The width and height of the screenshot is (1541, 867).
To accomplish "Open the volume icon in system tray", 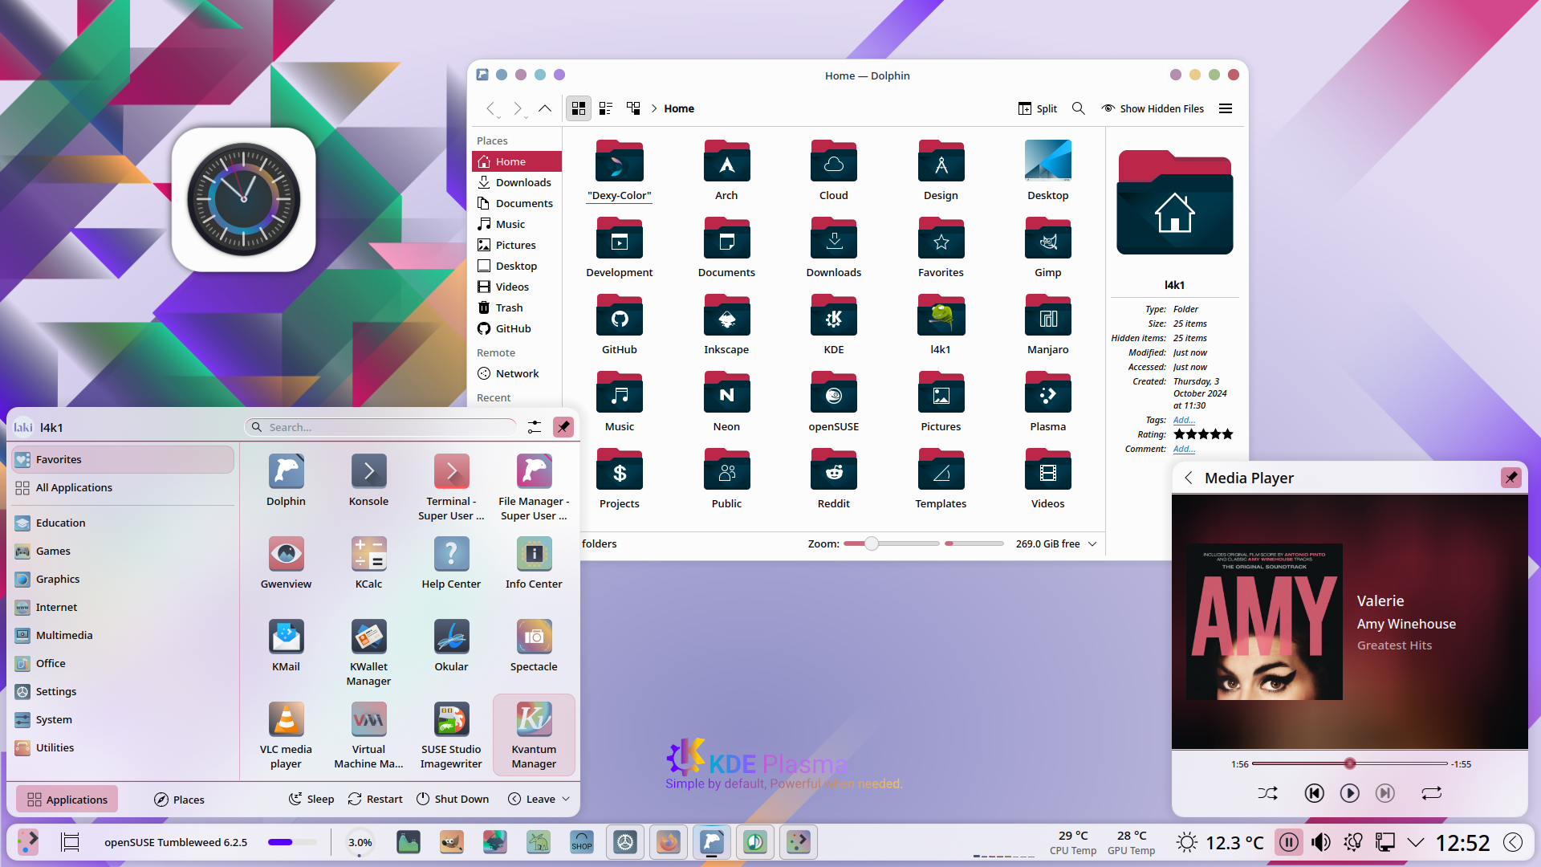I will pos(1320,842).
